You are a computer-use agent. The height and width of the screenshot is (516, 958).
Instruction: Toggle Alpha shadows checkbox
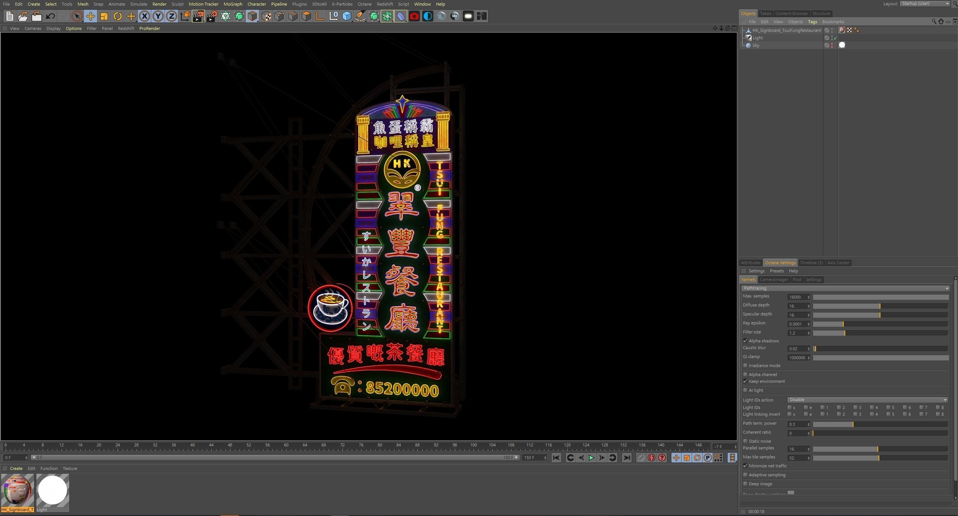[745, 341]
